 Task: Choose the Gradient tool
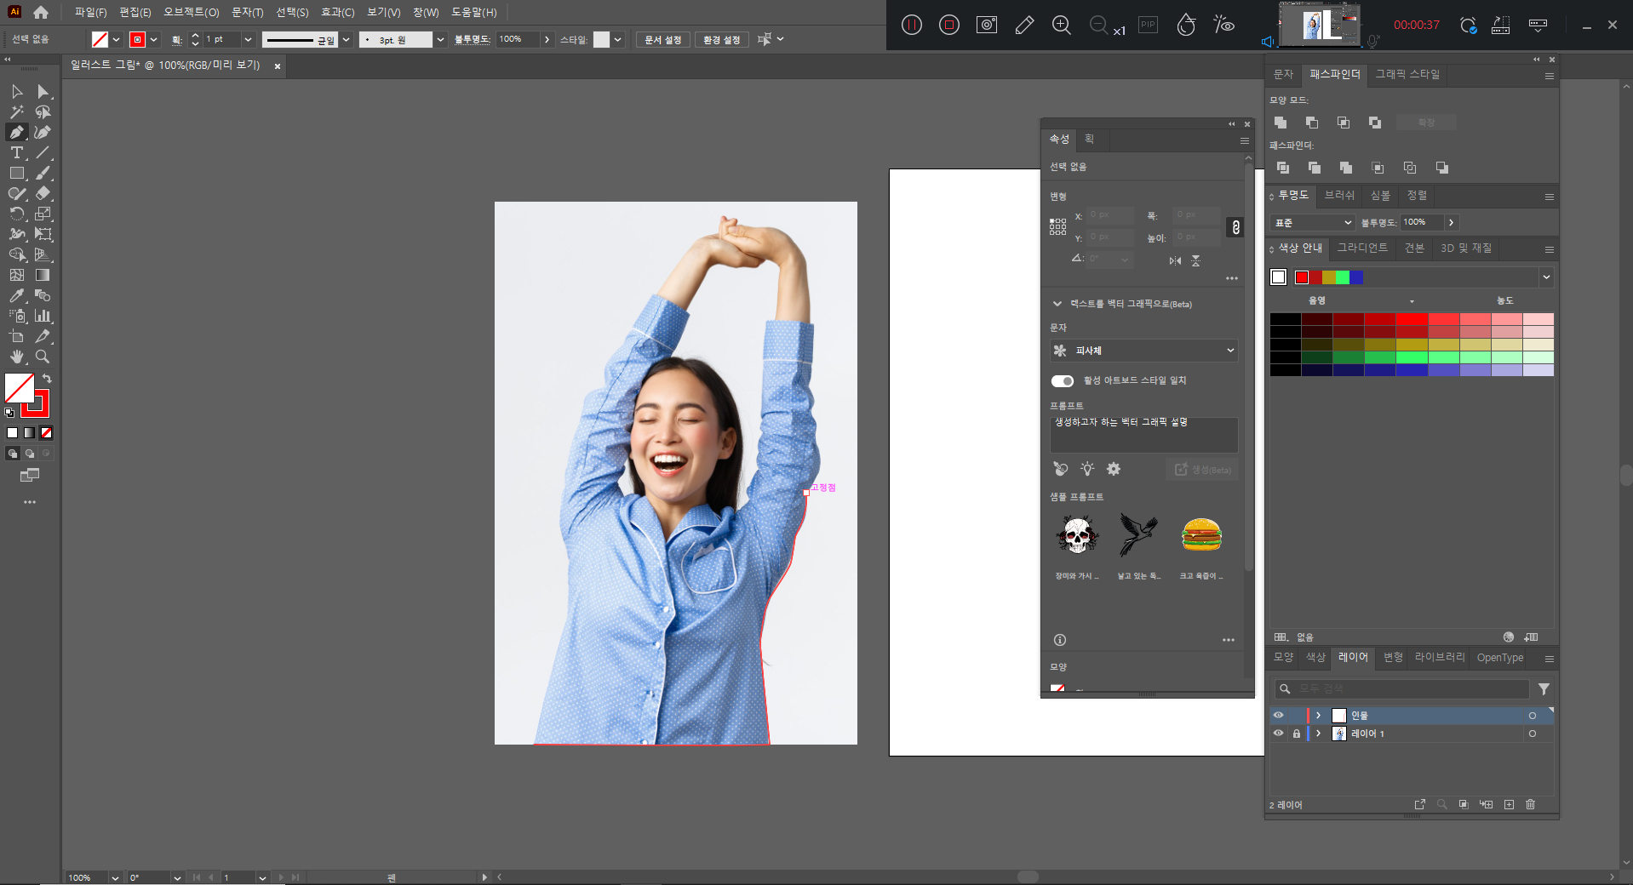[43, 276]
